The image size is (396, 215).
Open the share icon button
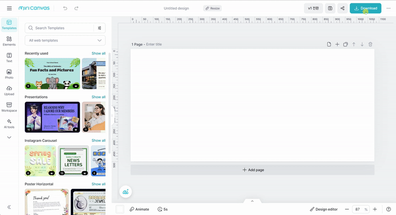pos(342,8)
